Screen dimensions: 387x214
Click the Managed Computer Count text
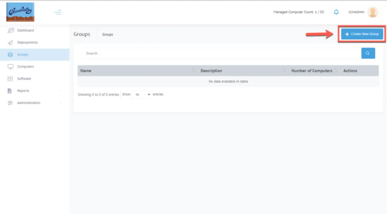(299, 12)
